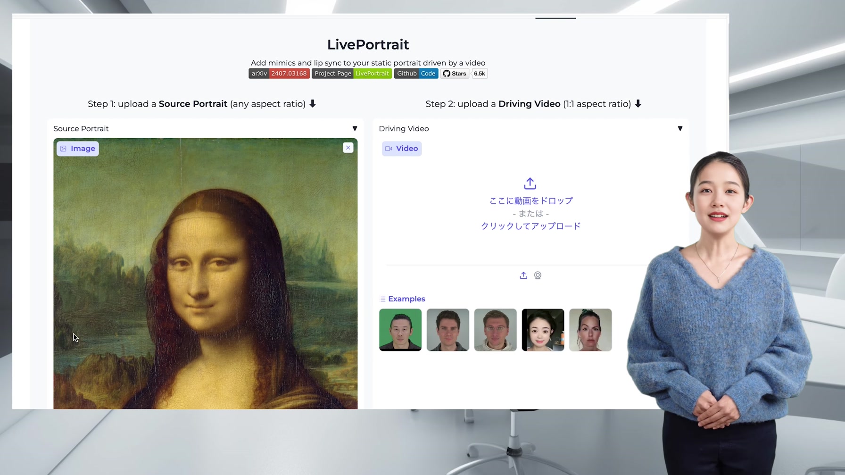
Task: Click the Image label badge
Action: pos(78,149)
